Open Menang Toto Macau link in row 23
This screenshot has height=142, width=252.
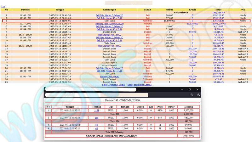click(x=109, y=76)
